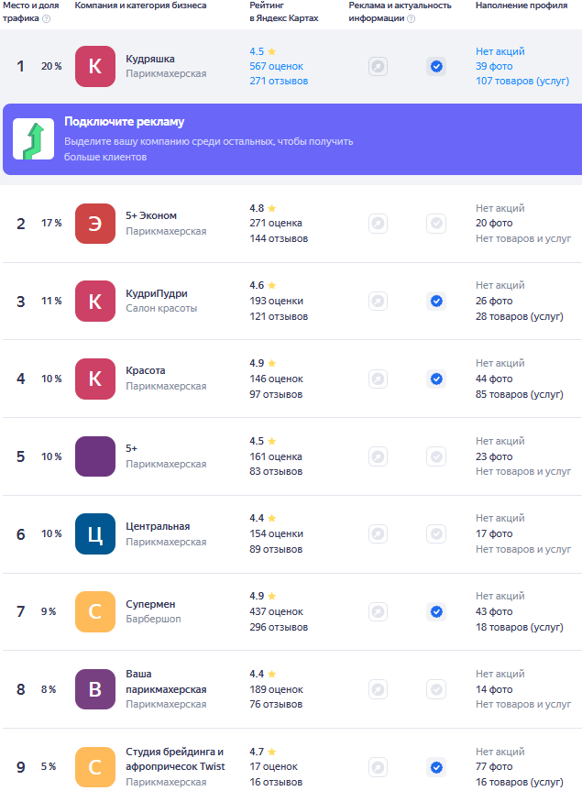Click the 144 отзывов text
This screenshot has width=582, height=802.
[279, 239]
